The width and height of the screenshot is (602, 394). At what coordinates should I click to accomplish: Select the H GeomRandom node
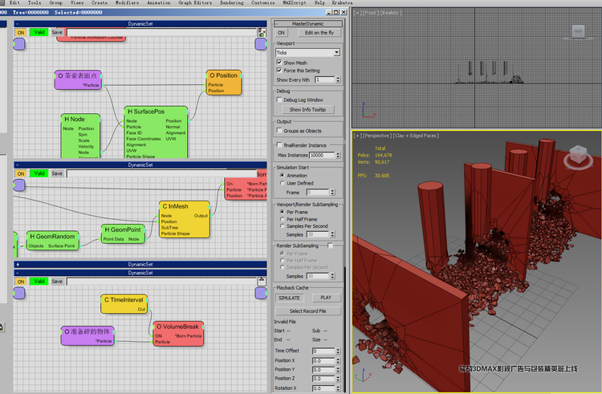pyautogui.click(x=53, y=241)
